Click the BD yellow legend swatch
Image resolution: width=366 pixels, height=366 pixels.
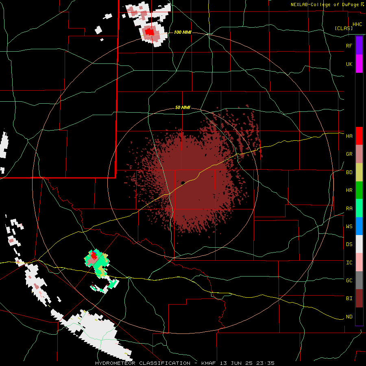pos(359,172)
